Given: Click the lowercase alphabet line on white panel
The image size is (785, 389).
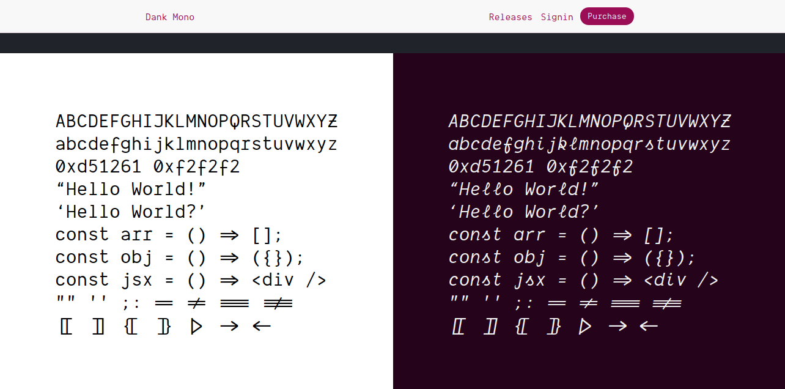Looking at the screenshot, I should (x=196, y=144).
